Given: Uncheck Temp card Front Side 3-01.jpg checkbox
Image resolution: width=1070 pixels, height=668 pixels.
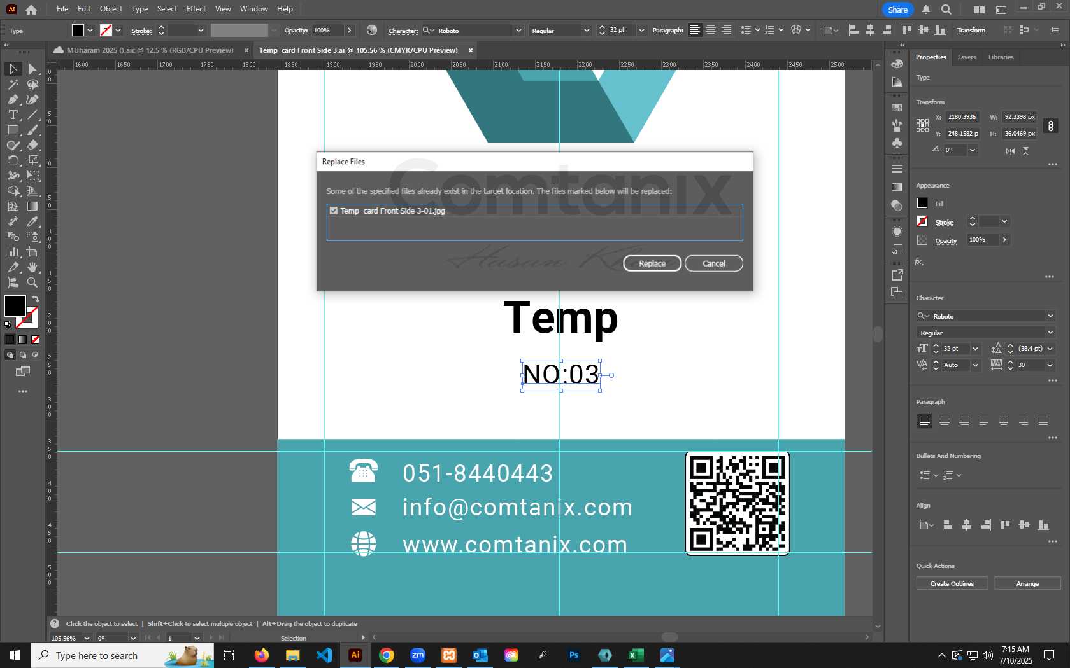Looking at the screenshot, I should tap(333, 211).
